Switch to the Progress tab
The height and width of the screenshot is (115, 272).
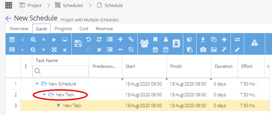tap(63, 29)
